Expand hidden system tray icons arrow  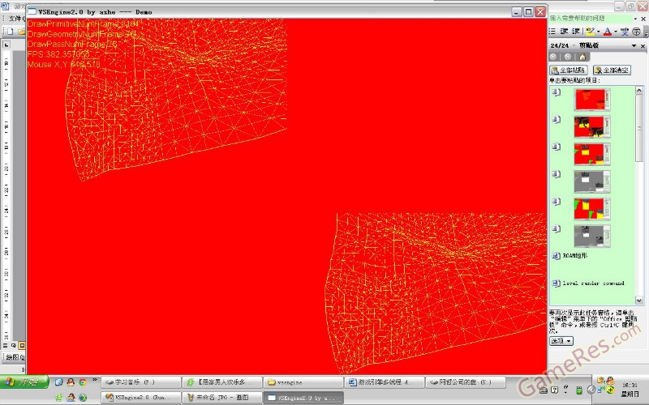click(x=591, y=390)
